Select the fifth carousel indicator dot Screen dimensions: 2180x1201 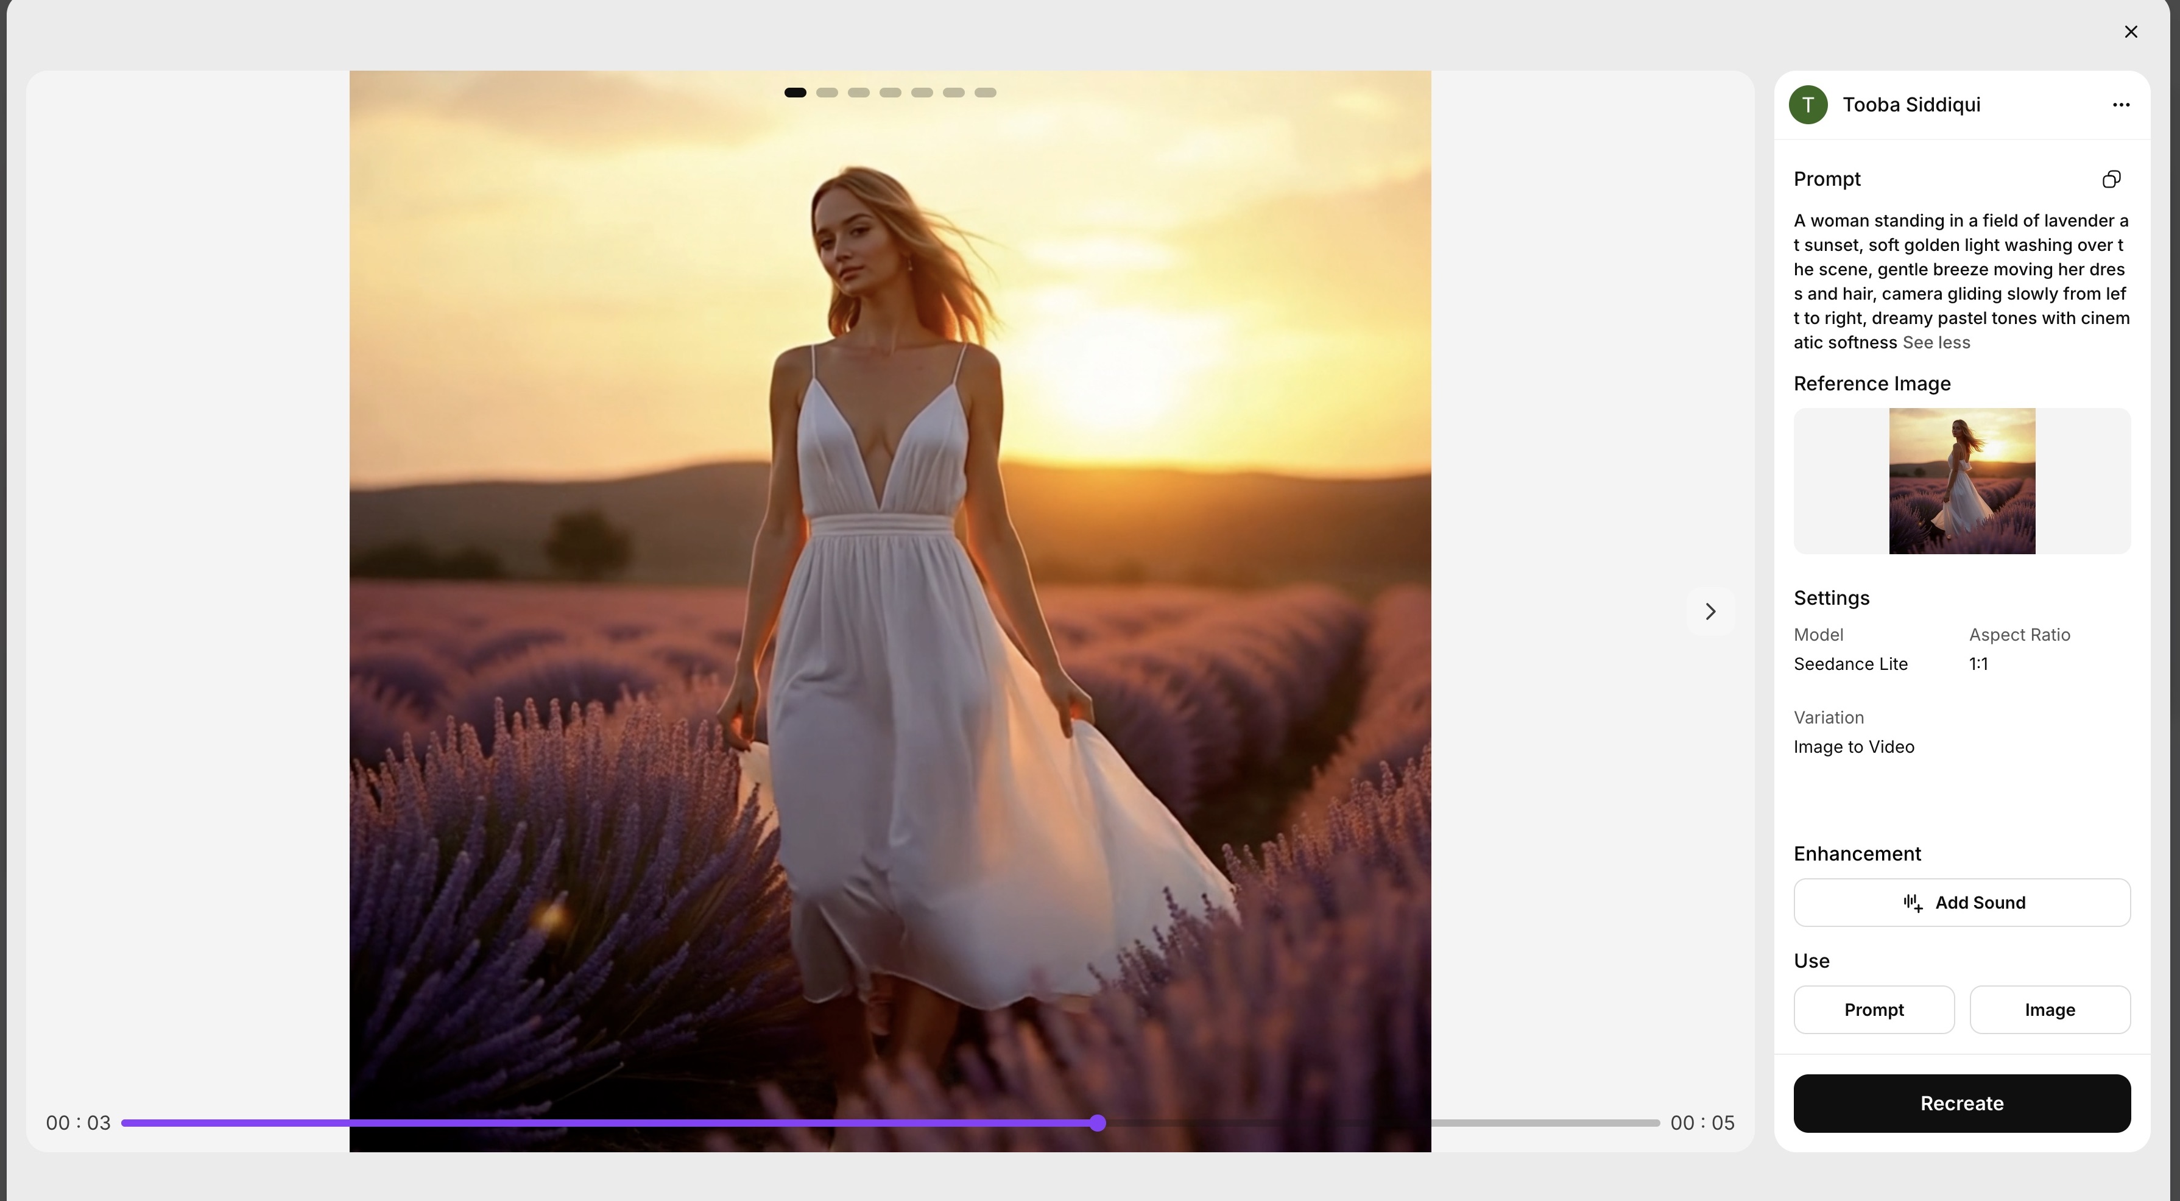coord(922,92)
